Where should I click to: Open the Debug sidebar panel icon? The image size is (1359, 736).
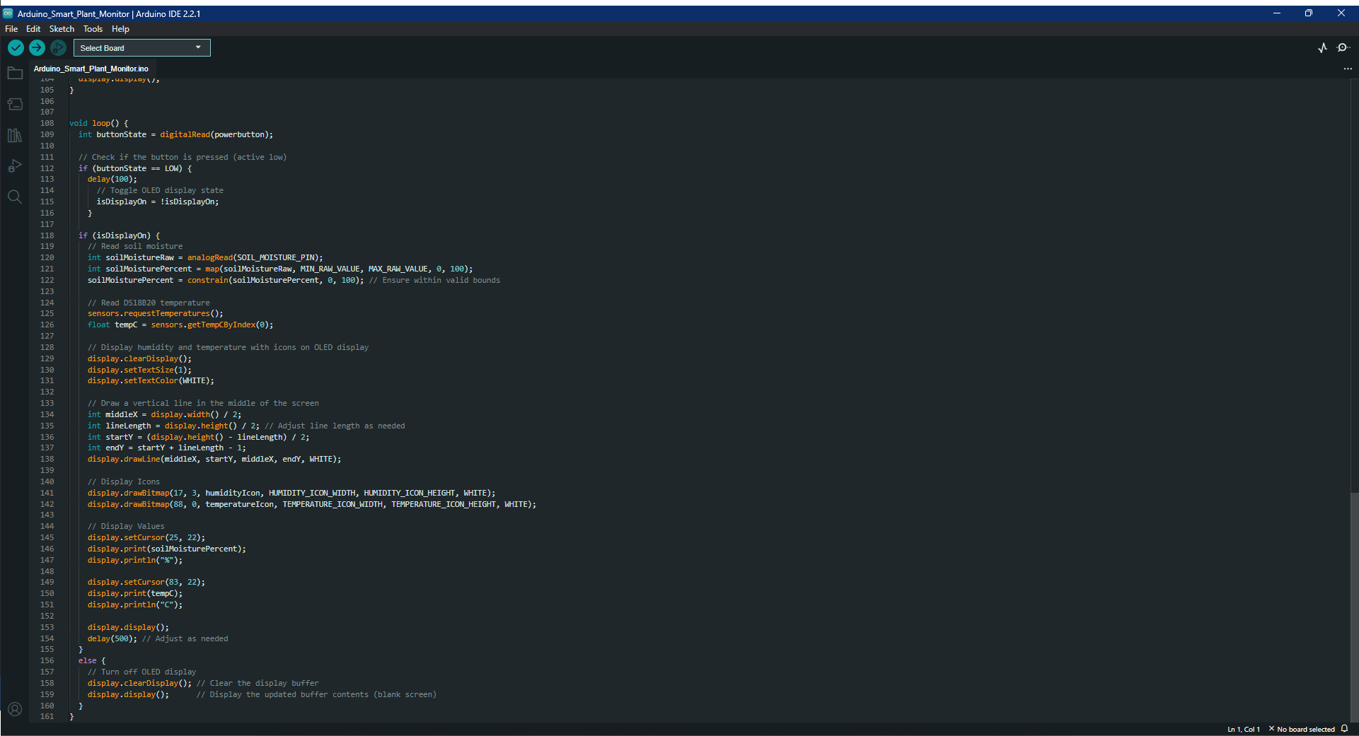15,166
